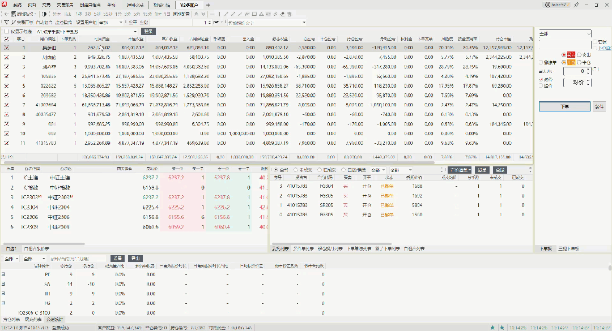Open the 全部 dropdown in order entry panel
This screenshot has height=331, width=612.
(565, 33)
